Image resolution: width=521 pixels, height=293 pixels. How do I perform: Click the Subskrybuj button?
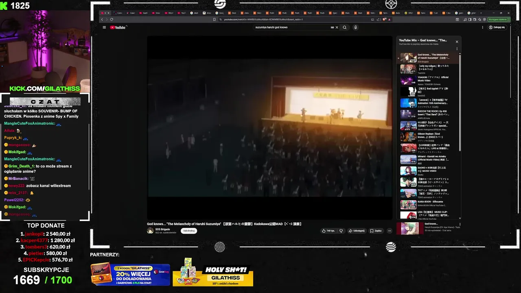pyautogui.click(x=189, y=231)
